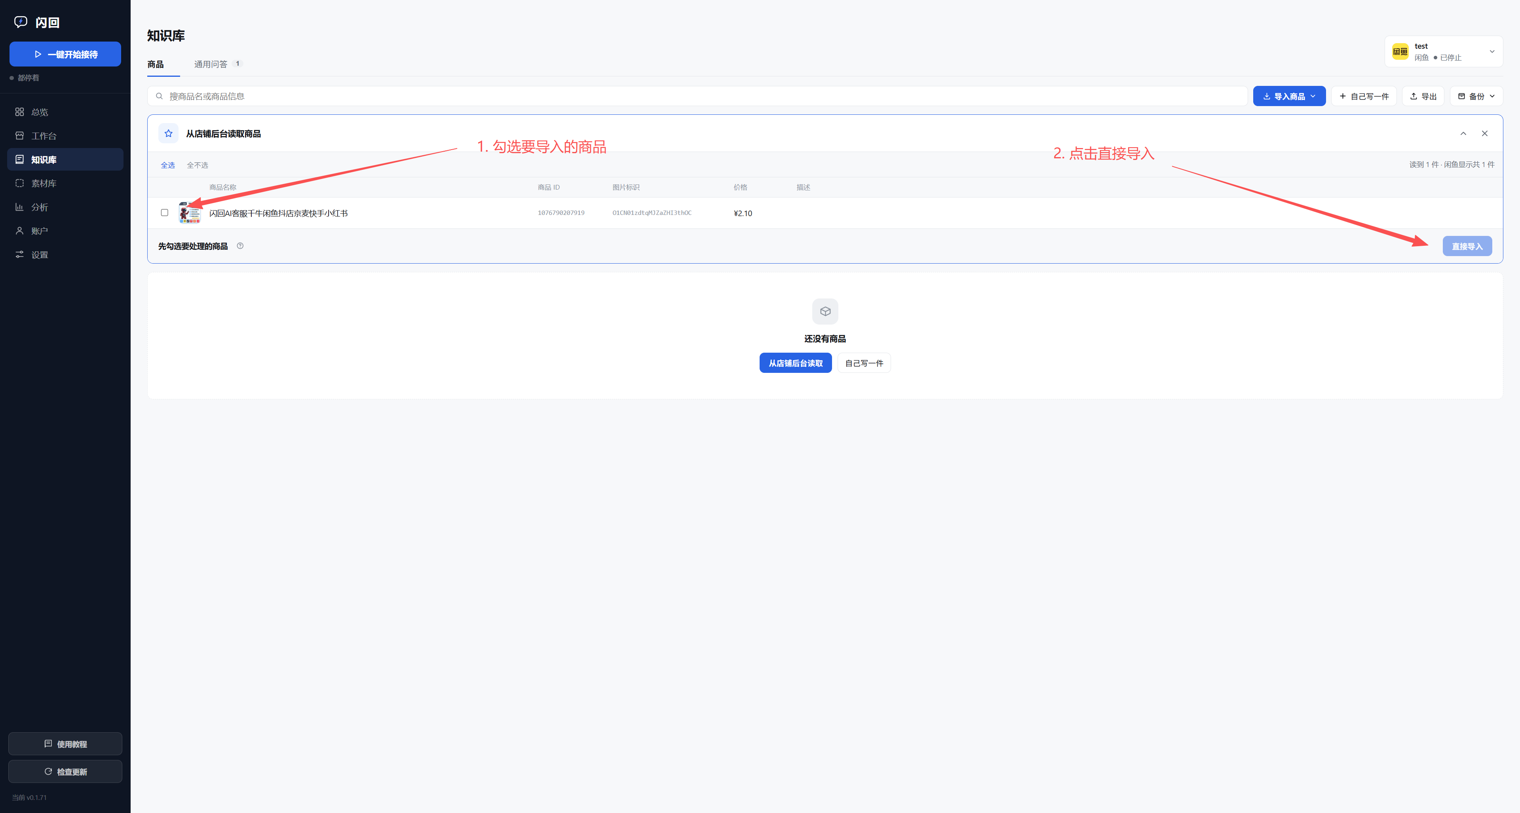Start one-click reception with 一键开始接待
This screenshot has height=813, width=1520.
pyautogui.click(x=65, y=54)
